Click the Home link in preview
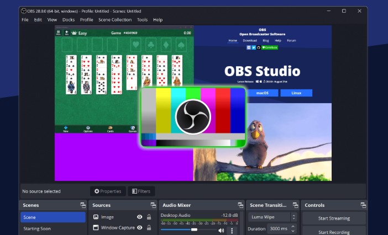388x235 pixels. pyautogui.click(x=233, y=40)
